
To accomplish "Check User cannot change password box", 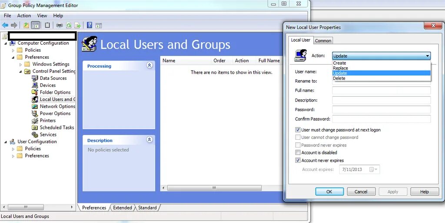I will (x=298, y=138).
